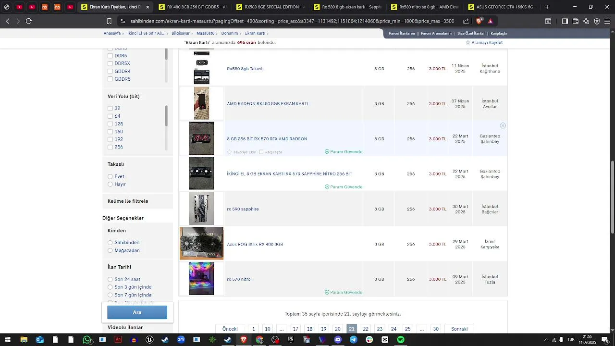Tick the 256 bit data path checkbox
Viewport: 615px width, 346px height.
(x=110, y=147)
